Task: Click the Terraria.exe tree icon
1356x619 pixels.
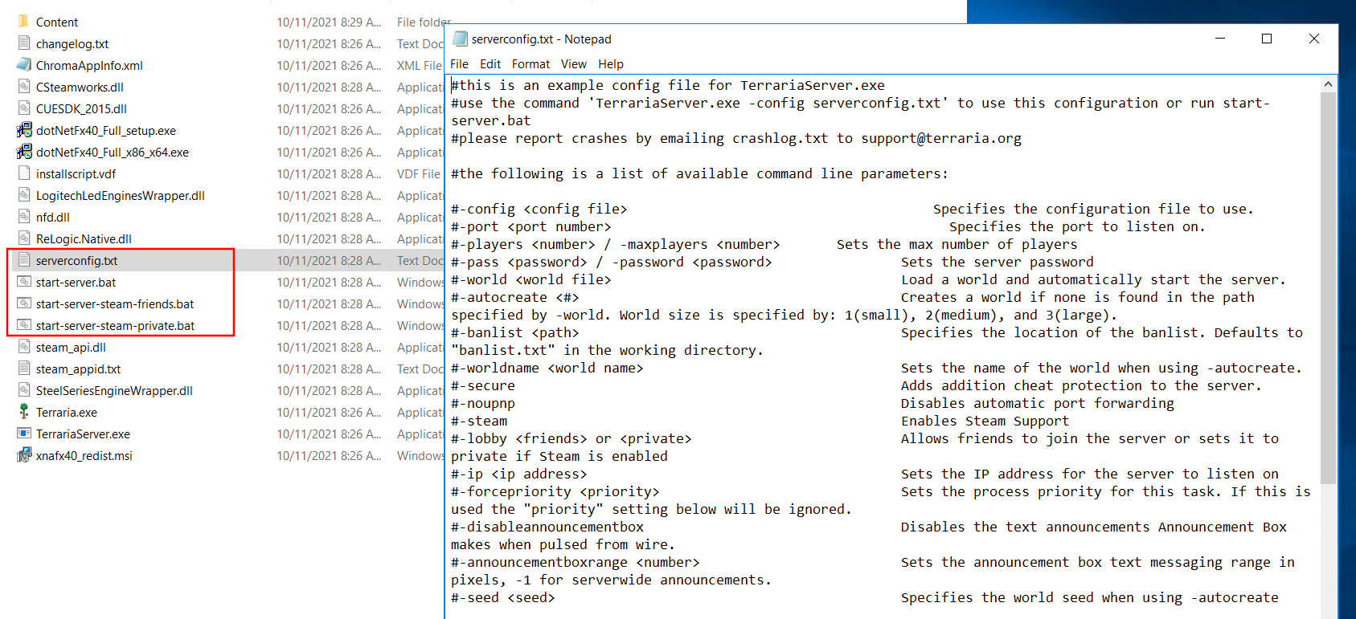Action: pos(24,412)
